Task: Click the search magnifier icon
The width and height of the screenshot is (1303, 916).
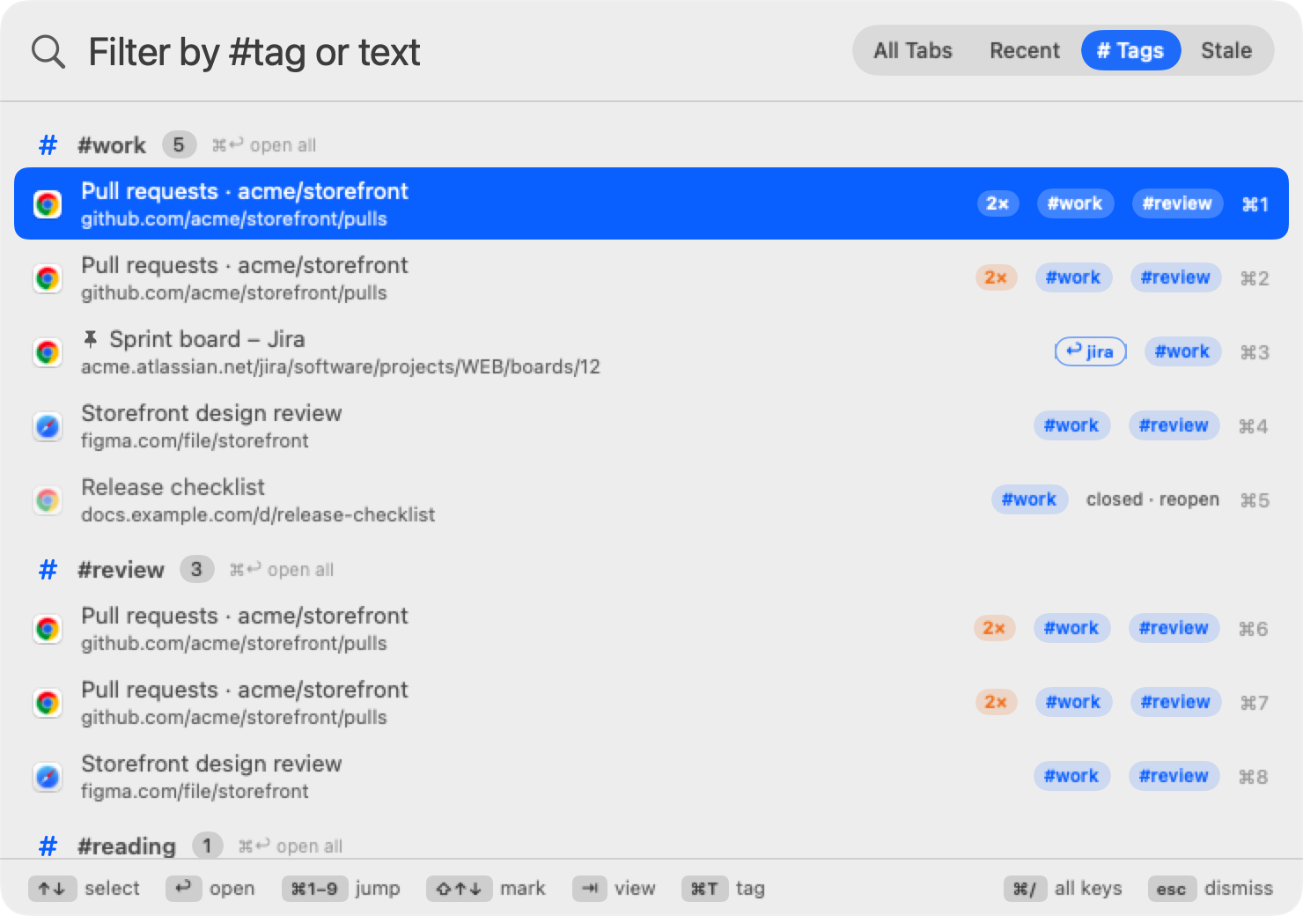Action: tap(48, 52)
